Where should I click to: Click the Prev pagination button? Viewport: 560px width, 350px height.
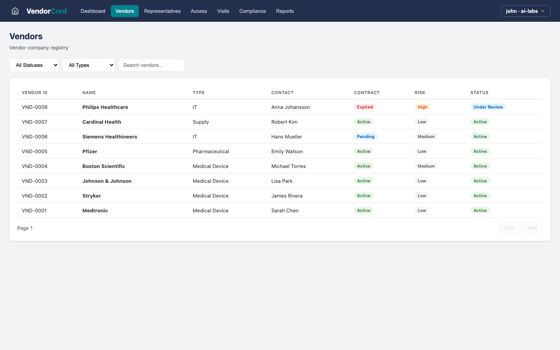509,227
